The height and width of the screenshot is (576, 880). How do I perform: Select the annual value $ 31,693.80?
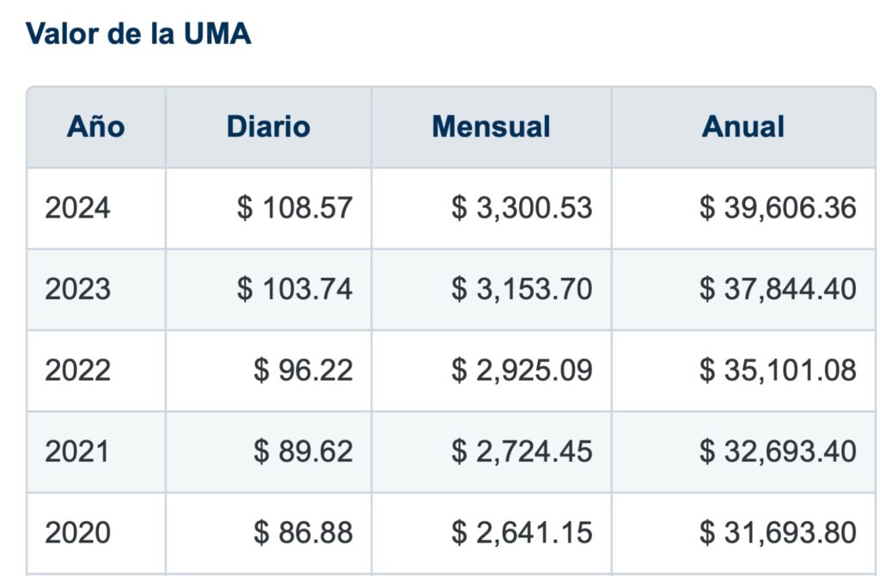tap(778, 532)
